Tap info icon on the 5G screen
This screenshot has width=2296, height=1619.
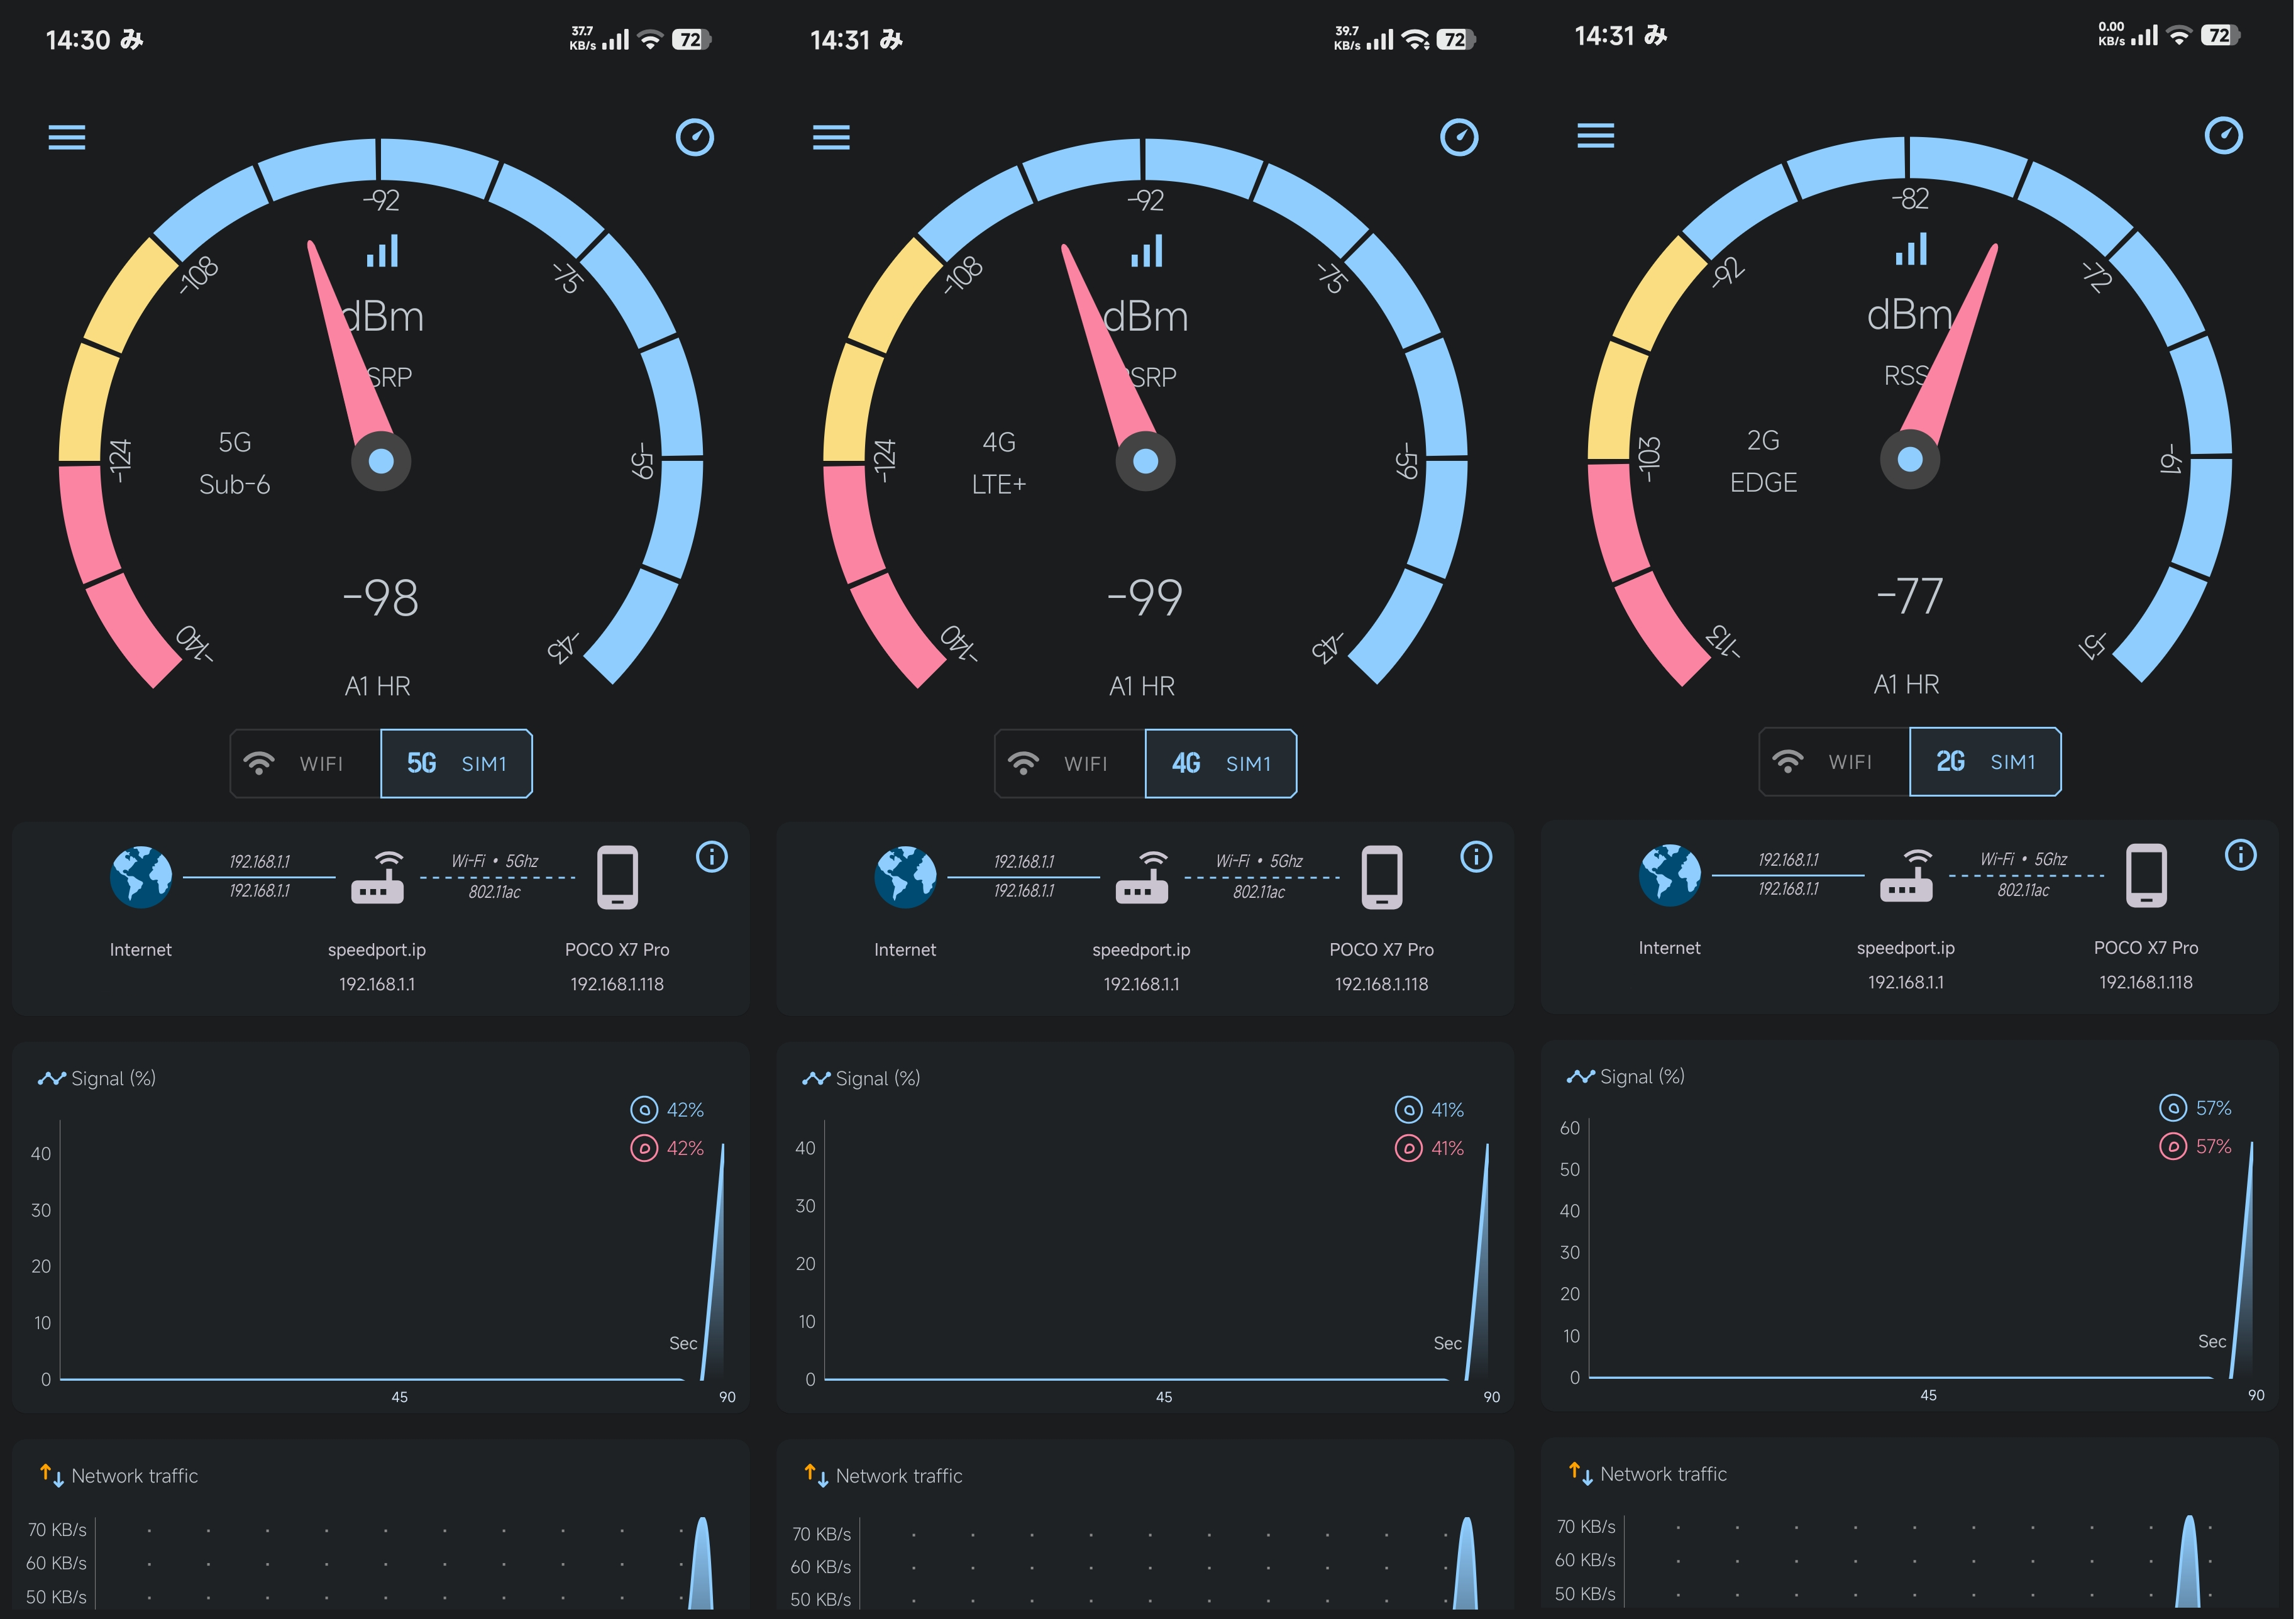pos(711,857)
